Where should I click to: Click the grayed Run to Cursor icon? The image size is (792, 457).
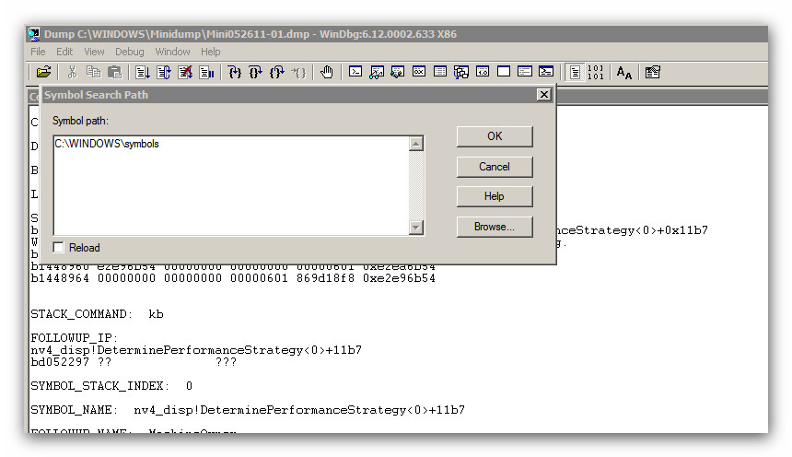[x=298, y=72]
